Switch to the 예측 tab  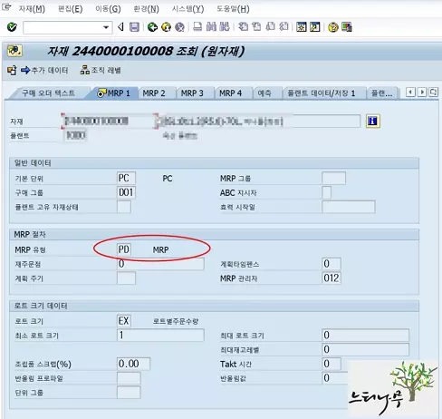pos(264,93)
